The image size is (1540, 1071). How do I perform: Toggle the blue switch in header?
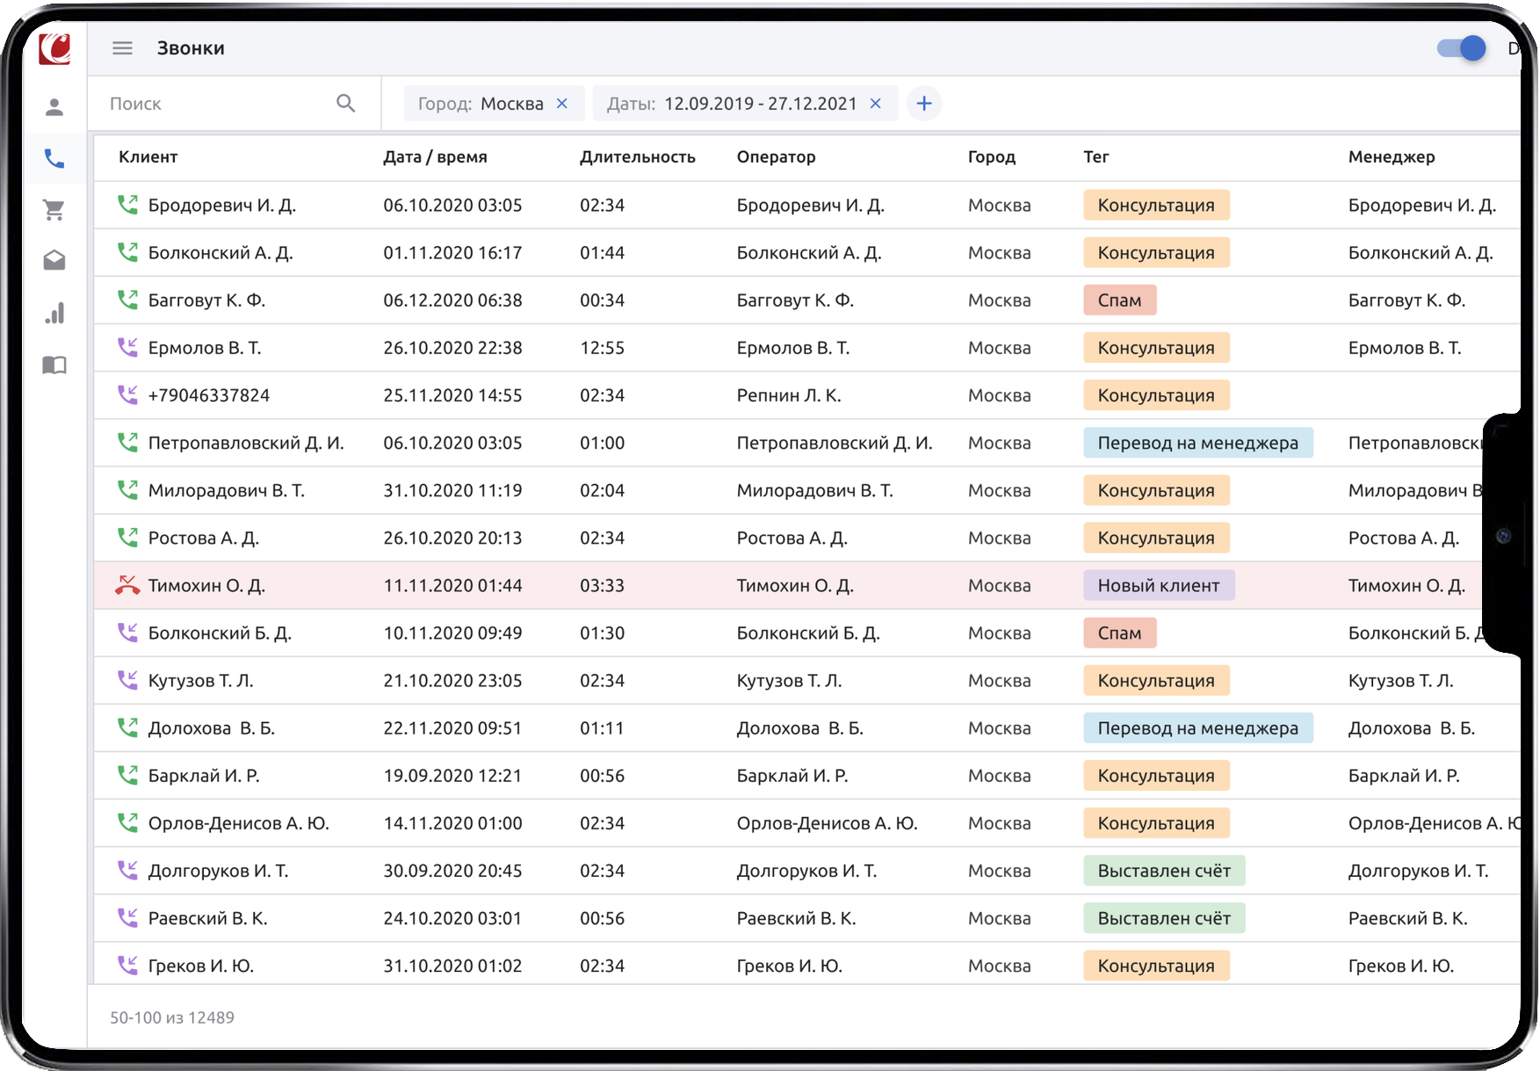pyautogui.click(x=1462, y=48)
